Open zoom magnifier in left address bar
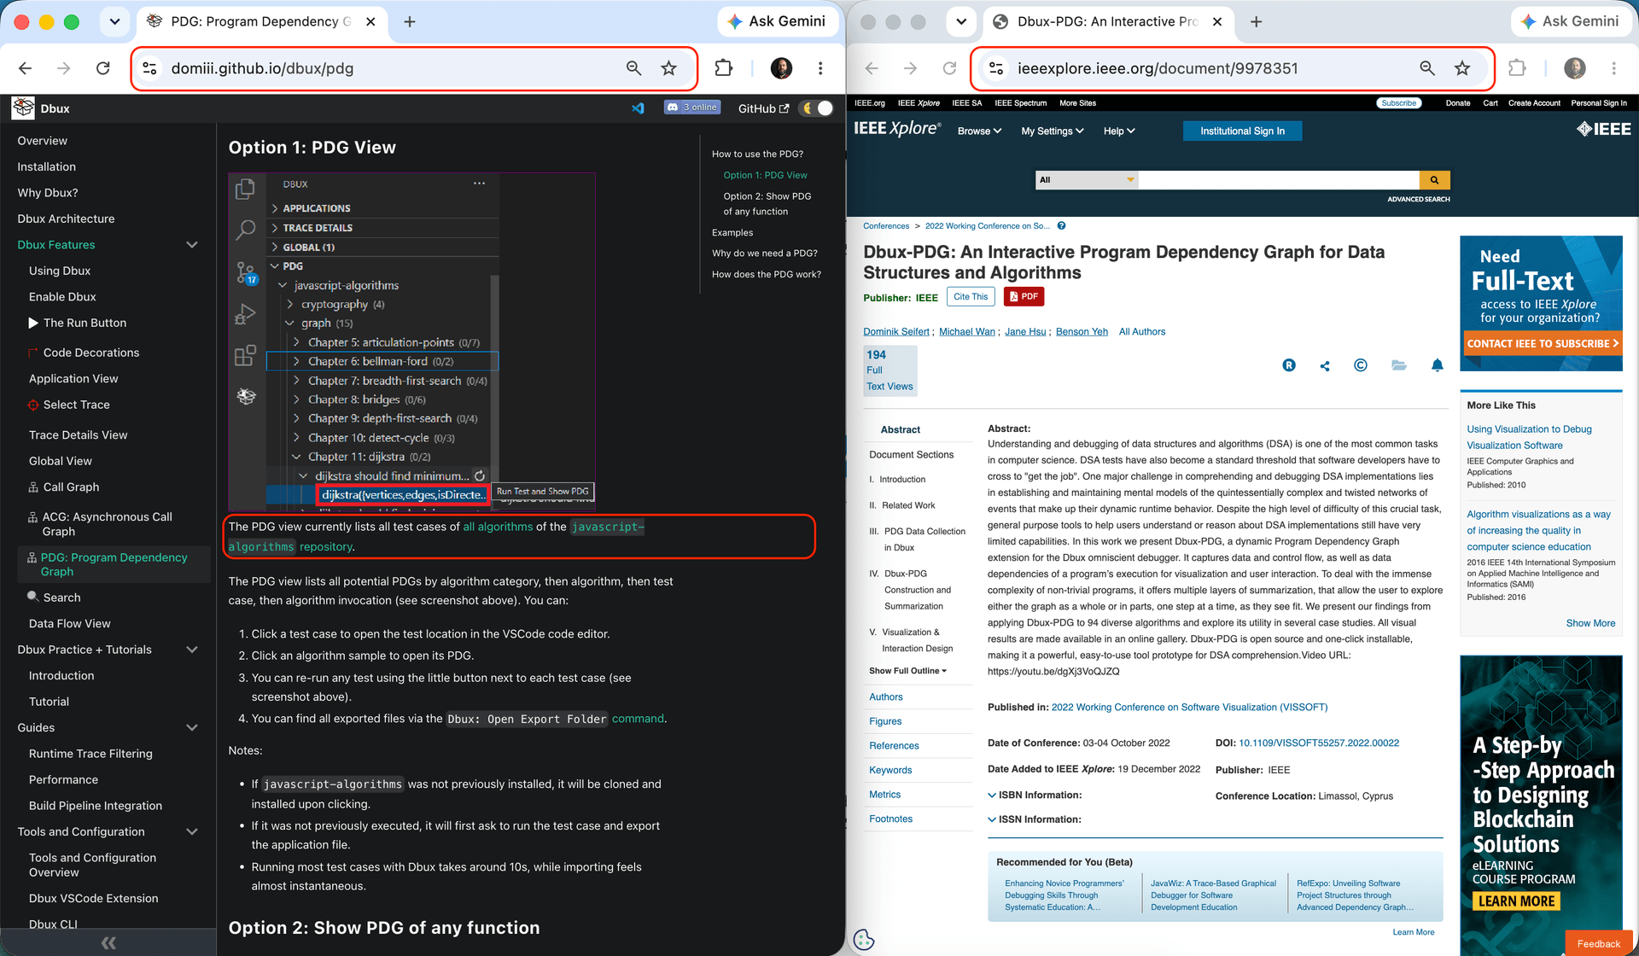The width and height of the screenshot is (1639, 956). tap(633, 68)
